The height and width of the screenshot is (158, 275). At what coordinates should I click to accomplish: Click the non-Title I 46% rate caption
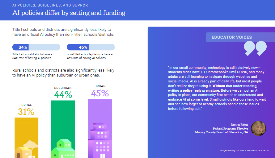click(x=90, y=56)
